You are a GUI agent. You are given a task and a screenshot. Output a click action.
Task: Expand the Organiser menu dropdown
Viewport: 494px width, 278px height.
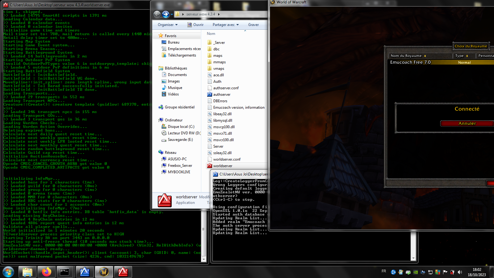[168, 25]
